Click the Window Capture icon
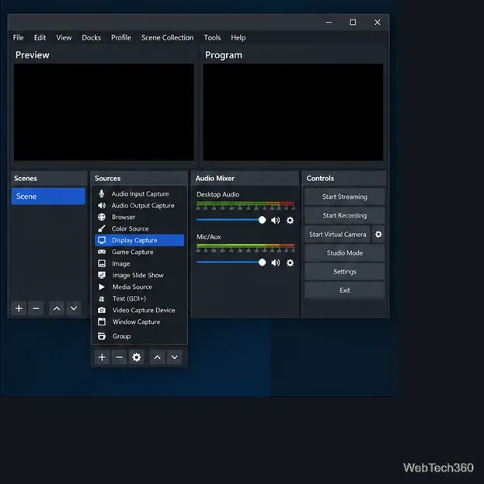484x484 pixels. pyautogui.click(x=102, y=322)
